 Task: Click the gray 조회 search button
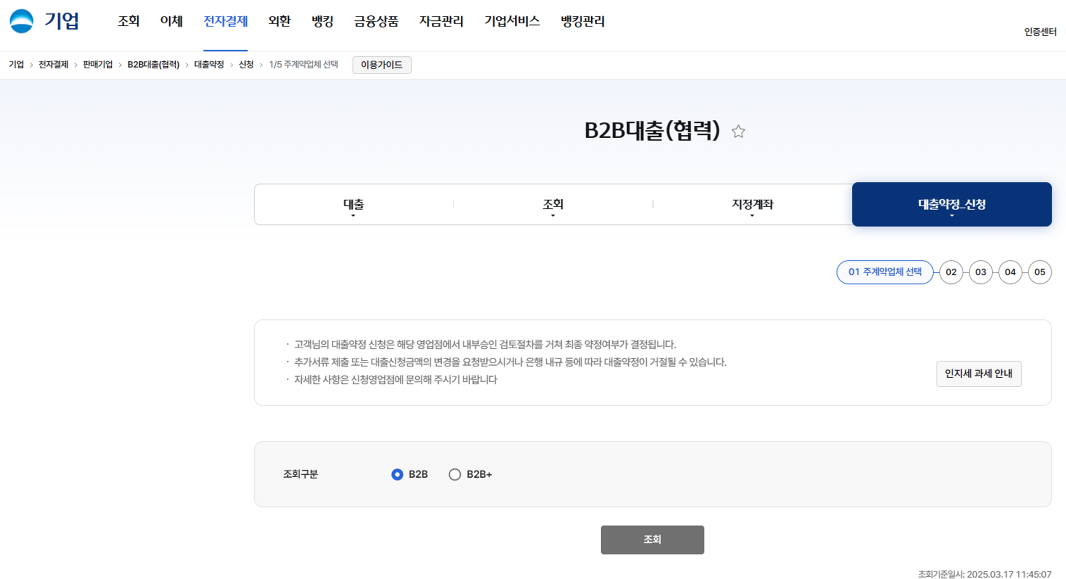652,539
